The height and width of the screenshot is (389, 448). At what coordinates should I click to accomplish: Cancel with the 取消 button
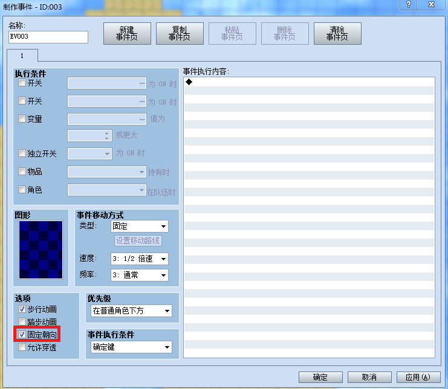[369, 377]
